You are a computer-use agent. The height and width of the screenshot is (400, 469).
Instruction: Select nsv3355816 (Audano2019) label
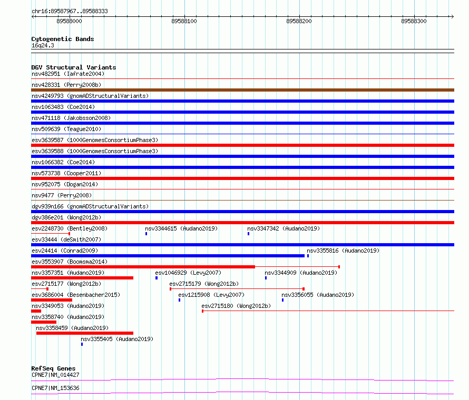(343, 251)
